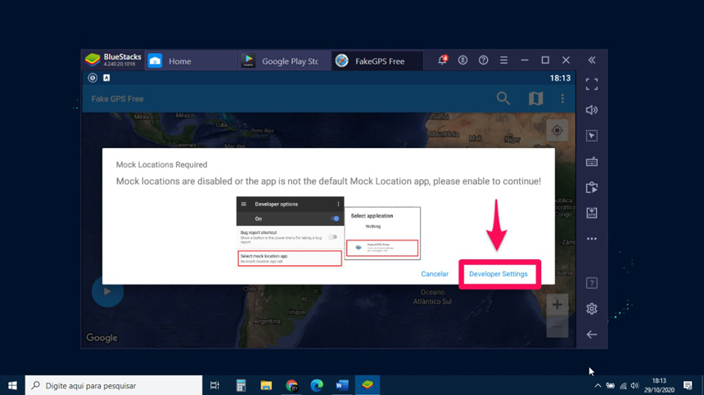This screenshot has height=395, width=704.
Task: Open Microsoft Word from the taskbar
Action: click(342, 385)
